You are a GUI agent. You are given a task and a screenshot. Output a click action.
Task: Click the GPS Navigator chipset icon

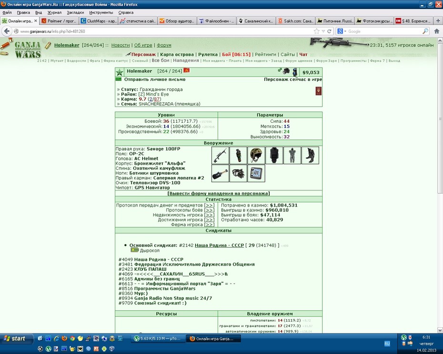click(x=256, y=173)
